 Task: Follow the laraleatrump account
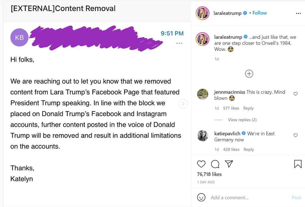click(x=260, y=13)
